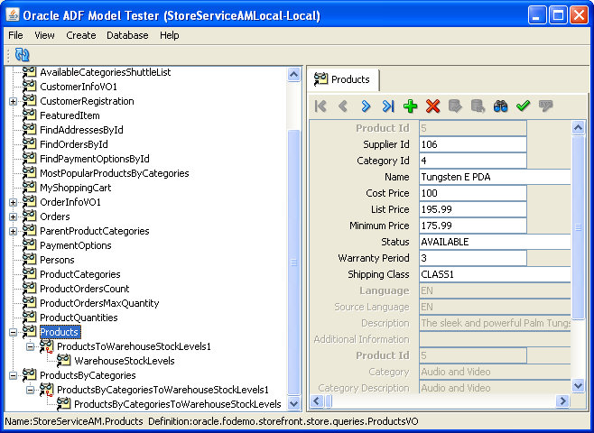Select ProductOrdersCount in the tree
This screenshot has height=433, width=594.
pyautogui.click(x=85, y=289)
